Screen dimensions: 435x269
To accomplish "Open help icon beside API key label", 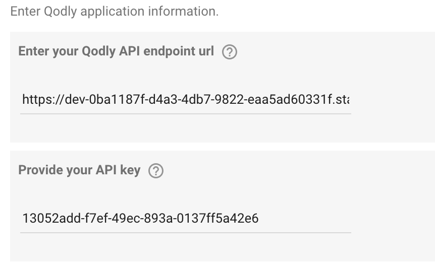I will pyautogui.click(x=156, y=171).
